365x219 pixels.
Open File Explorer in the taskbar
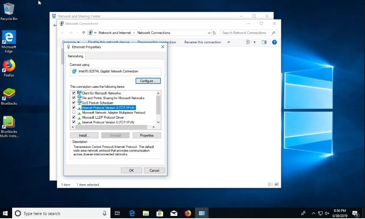(146, 213)
